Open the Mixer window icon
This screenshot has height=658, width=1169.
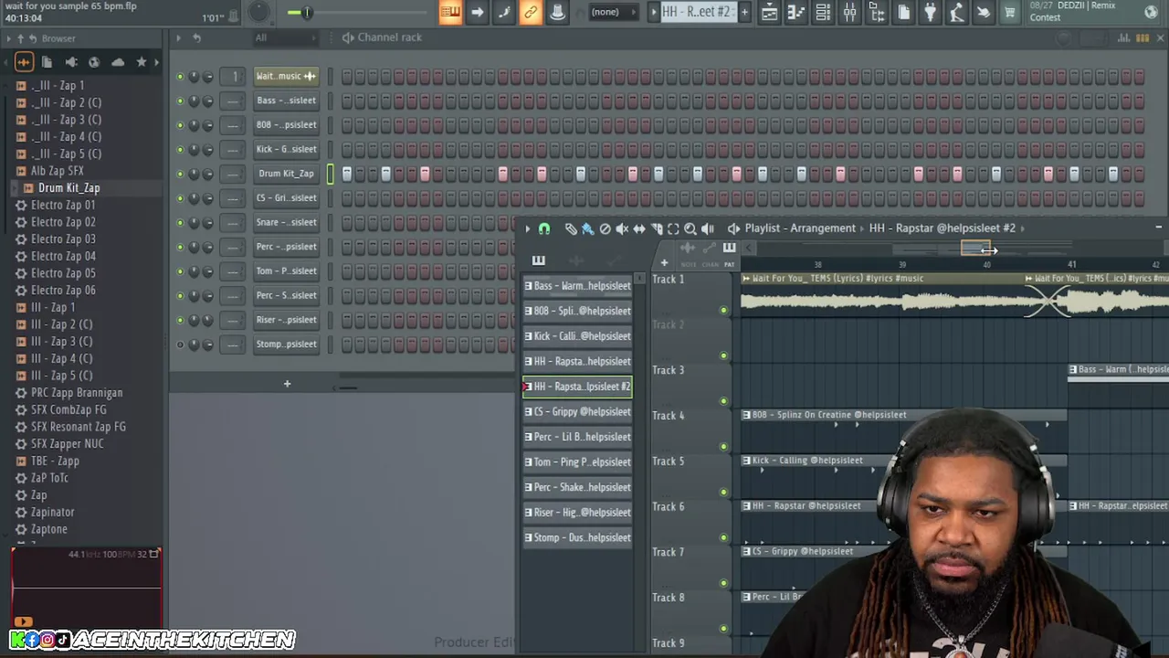tap(849, 12)
